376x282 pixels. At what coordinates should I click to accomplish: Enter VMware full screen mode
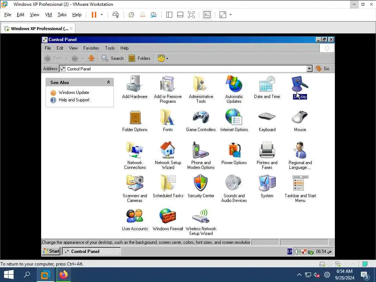click(191, 15)
